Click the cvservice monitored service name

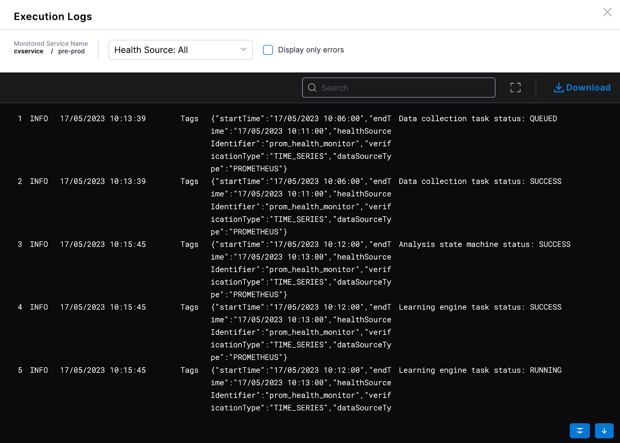point(29,51)
